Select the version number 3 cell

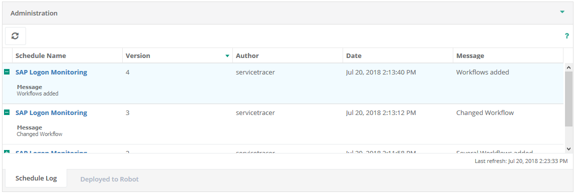[x=127, y=112]
